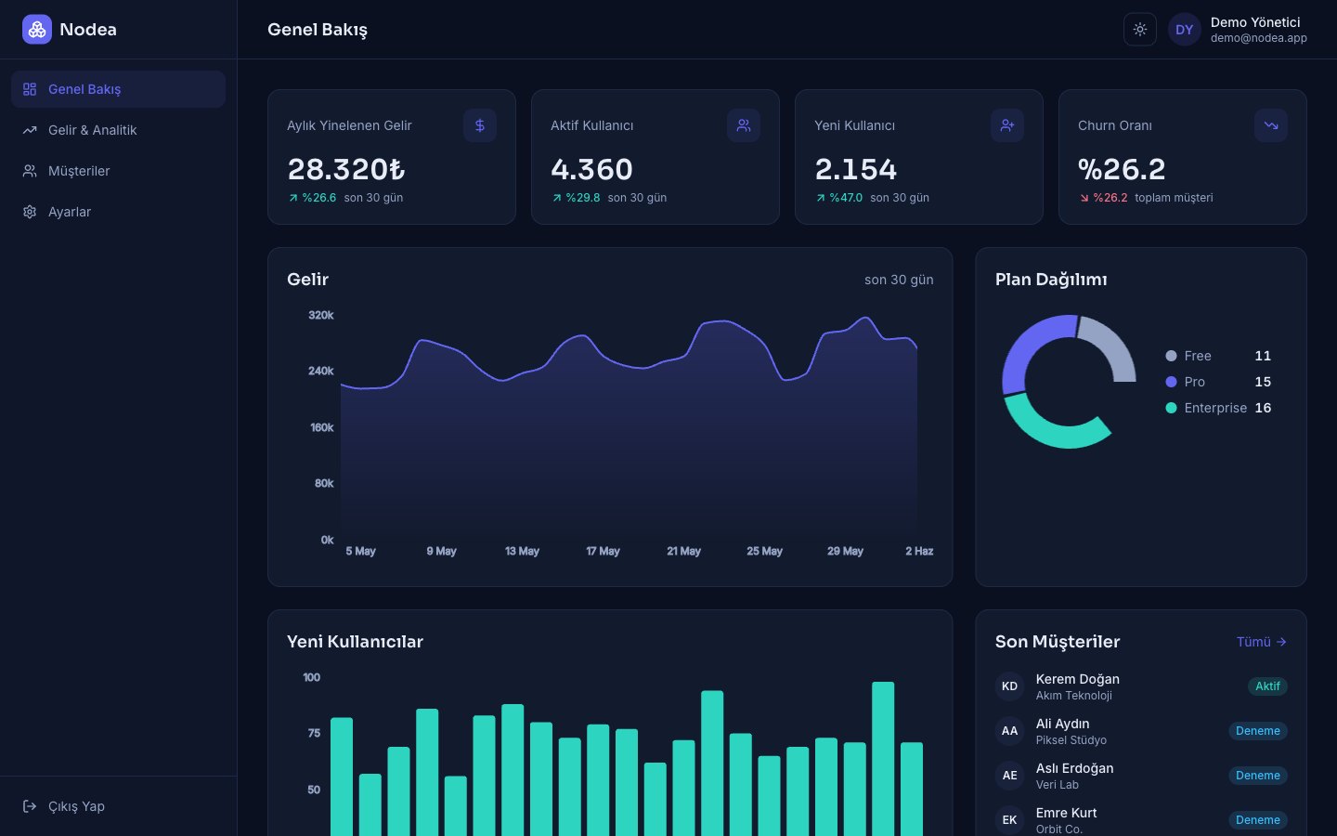
Task: Click users icon on Aktif Kullanıcı card
Action: [x=744, y=125]
